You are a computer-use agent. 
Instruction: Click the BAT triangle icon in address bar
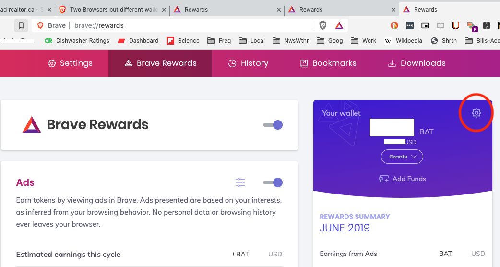coord(339,25)
